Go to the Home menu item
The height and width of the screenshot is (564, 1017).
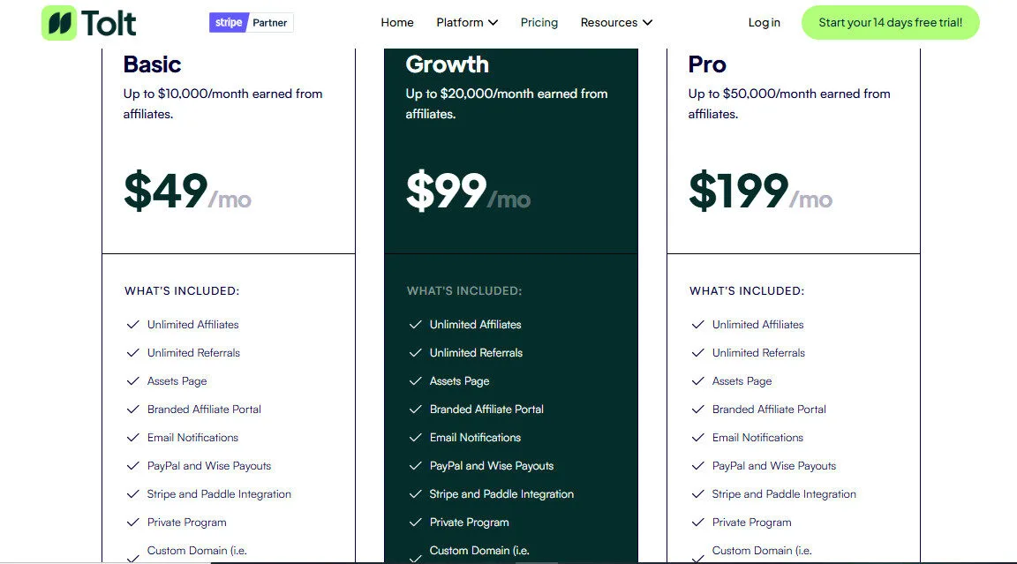click(396, 22)
